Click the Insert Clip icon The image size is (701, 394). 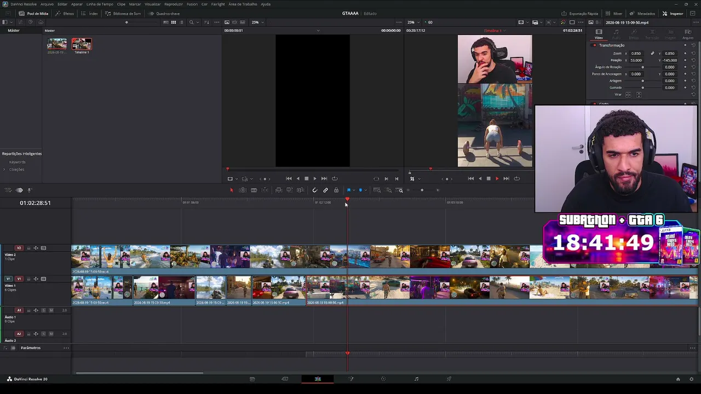coord(278,190)
